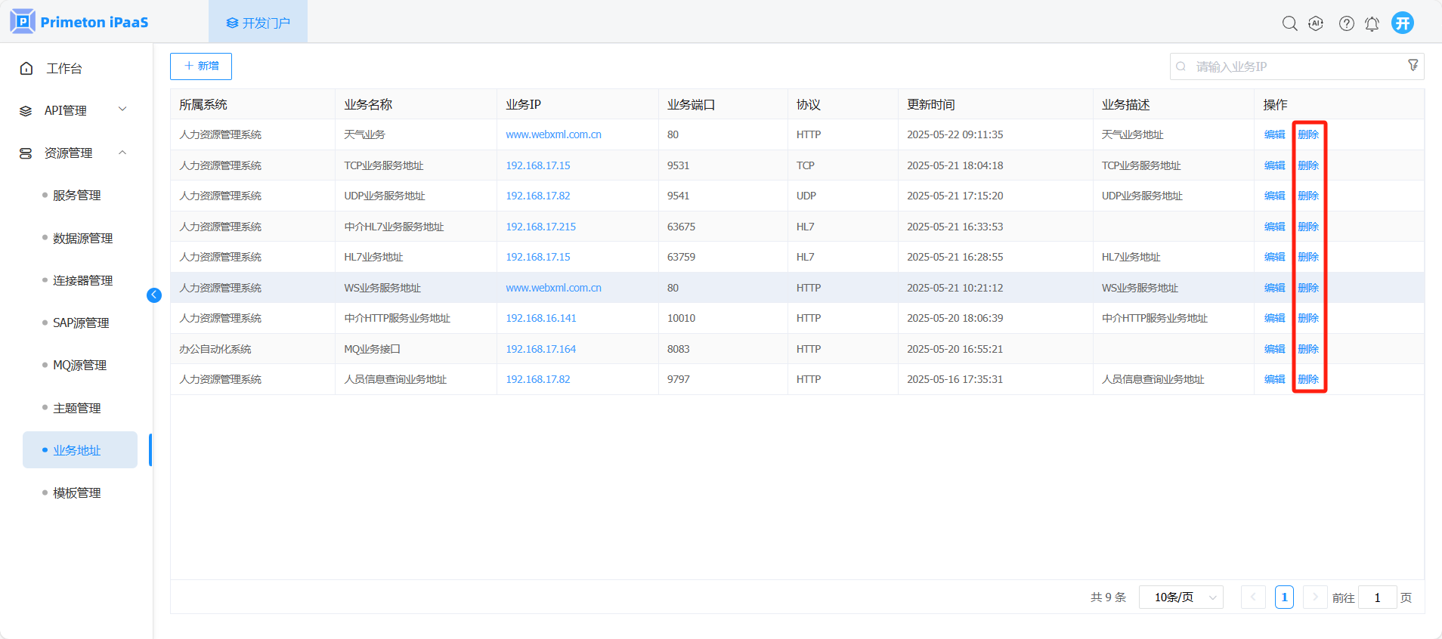Click the search magnifier icon in header
Image resolution: width=1442 pixels, height=639 pixels.
point(1289,23)
